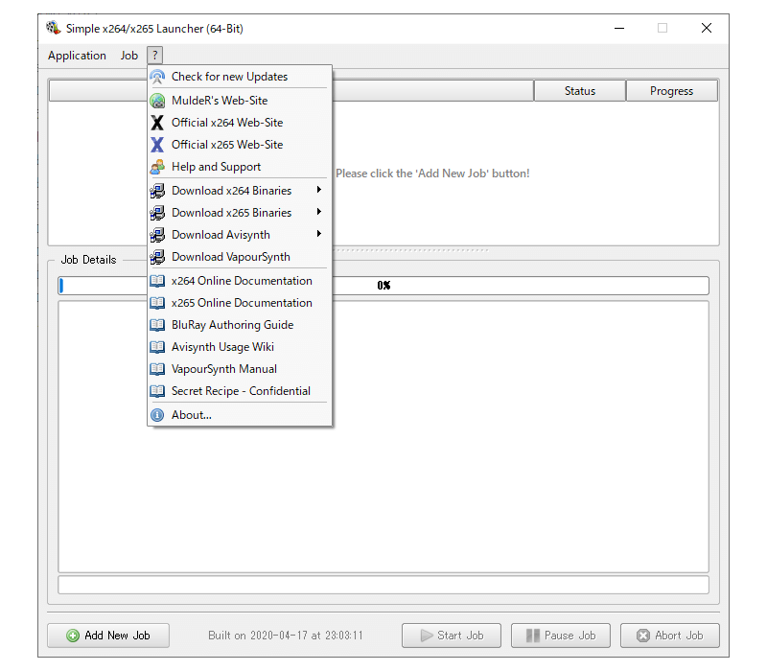Minimize the launcher window
767x671 pixels.
(619, 29)
